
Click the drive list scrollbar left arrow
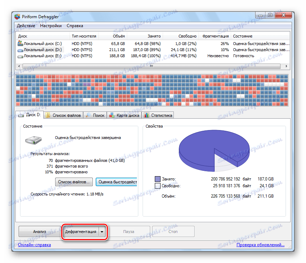tap(19, 66)
